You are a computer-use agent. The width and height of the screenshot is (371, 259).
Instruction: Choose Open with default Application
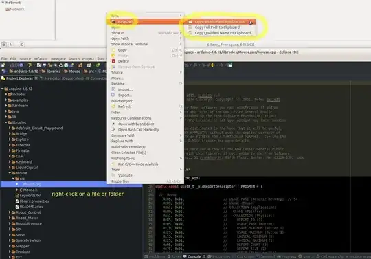coord(219,22)
